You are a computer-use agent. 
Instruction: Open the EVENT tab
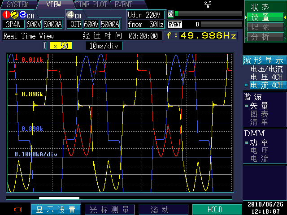tap(123, 4)
